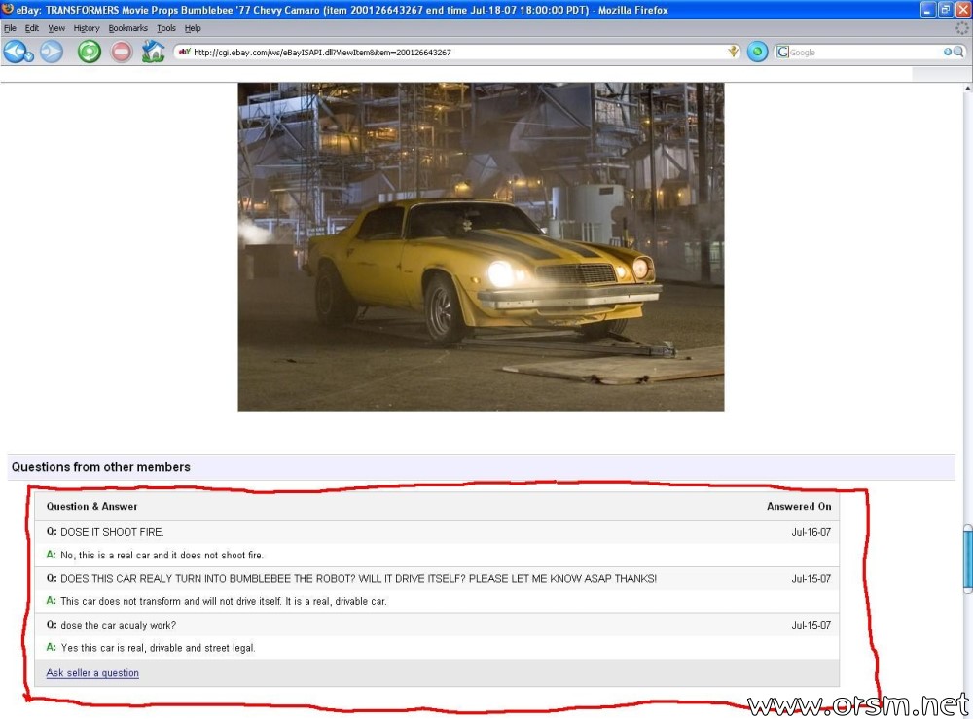Image resolution: width=973 pixels, height=719 pixels.
Task: Open the Edit menu
Action: 32,28
